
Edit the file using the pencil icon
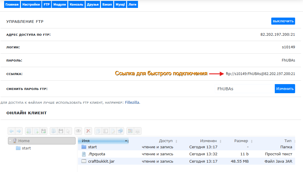(x=113, y=131)
